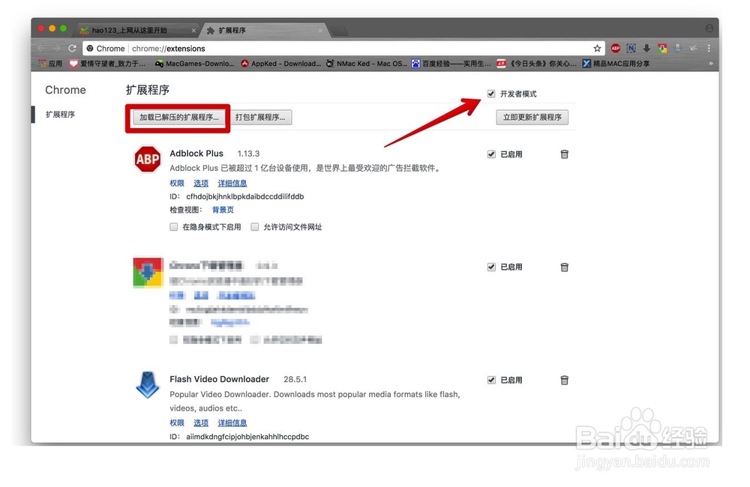Open the 爱情守望者 bookmark
This screenshot has width=750, height=487.
point(107,64)
